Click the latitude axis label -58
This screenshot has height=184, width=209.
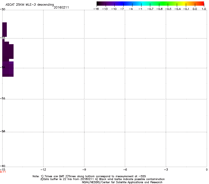click(3, 131)
